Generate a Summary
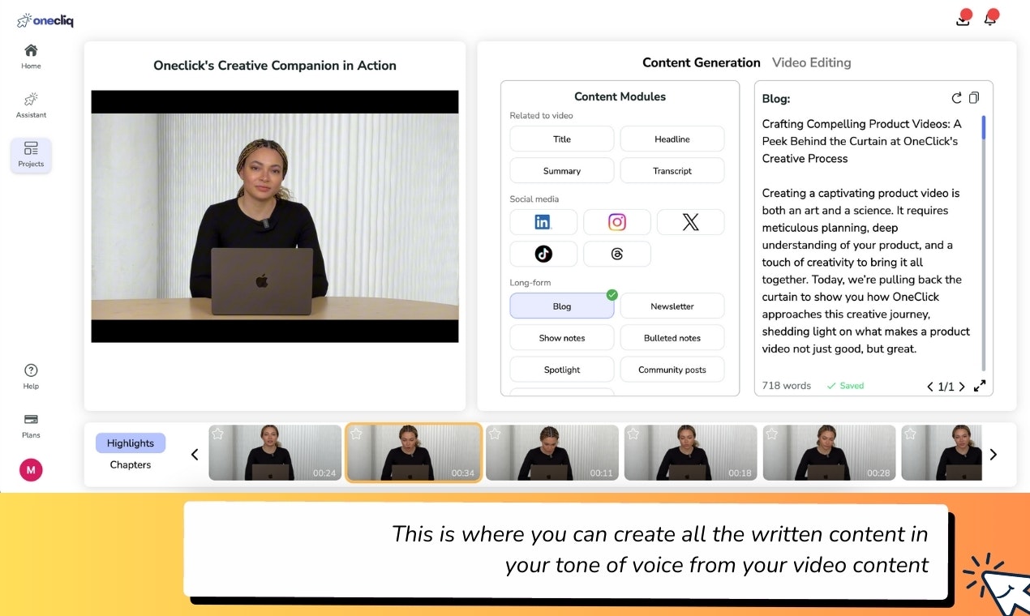Screen dimensions: 1030x616 [x=562, y=171]
